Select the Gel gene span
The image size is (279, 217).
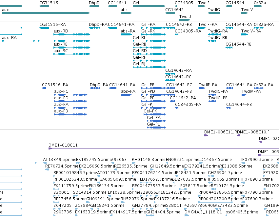coord(149,6)
